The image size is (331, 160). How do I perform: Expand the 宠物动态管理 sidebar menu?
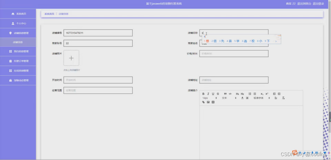[18, 80]
